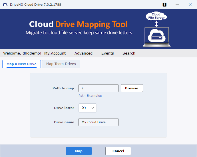Screen dimensions: 197x157
Task: Open the Advanced menu link
Action: [83, 53]
